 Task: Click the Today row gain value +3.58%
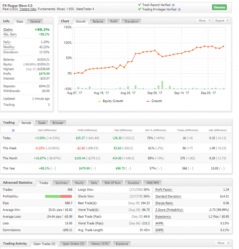(x=40, y=138)
